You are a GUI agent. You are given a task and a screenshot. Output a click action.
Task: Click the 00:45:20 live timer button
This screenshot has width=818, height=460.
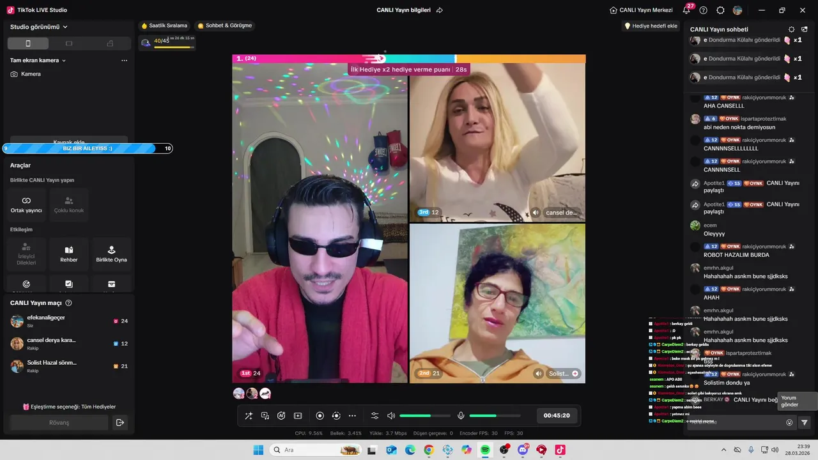tap(557, 415)
